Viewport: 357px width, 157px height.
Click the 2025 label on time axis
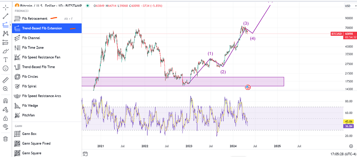point(277,146)
